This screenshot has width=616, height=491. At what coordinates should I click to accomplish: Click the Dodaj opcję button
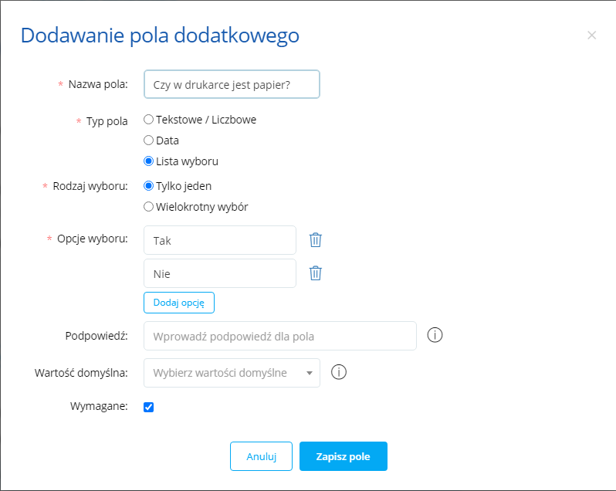pyautogui.click(x=178, y=303)
